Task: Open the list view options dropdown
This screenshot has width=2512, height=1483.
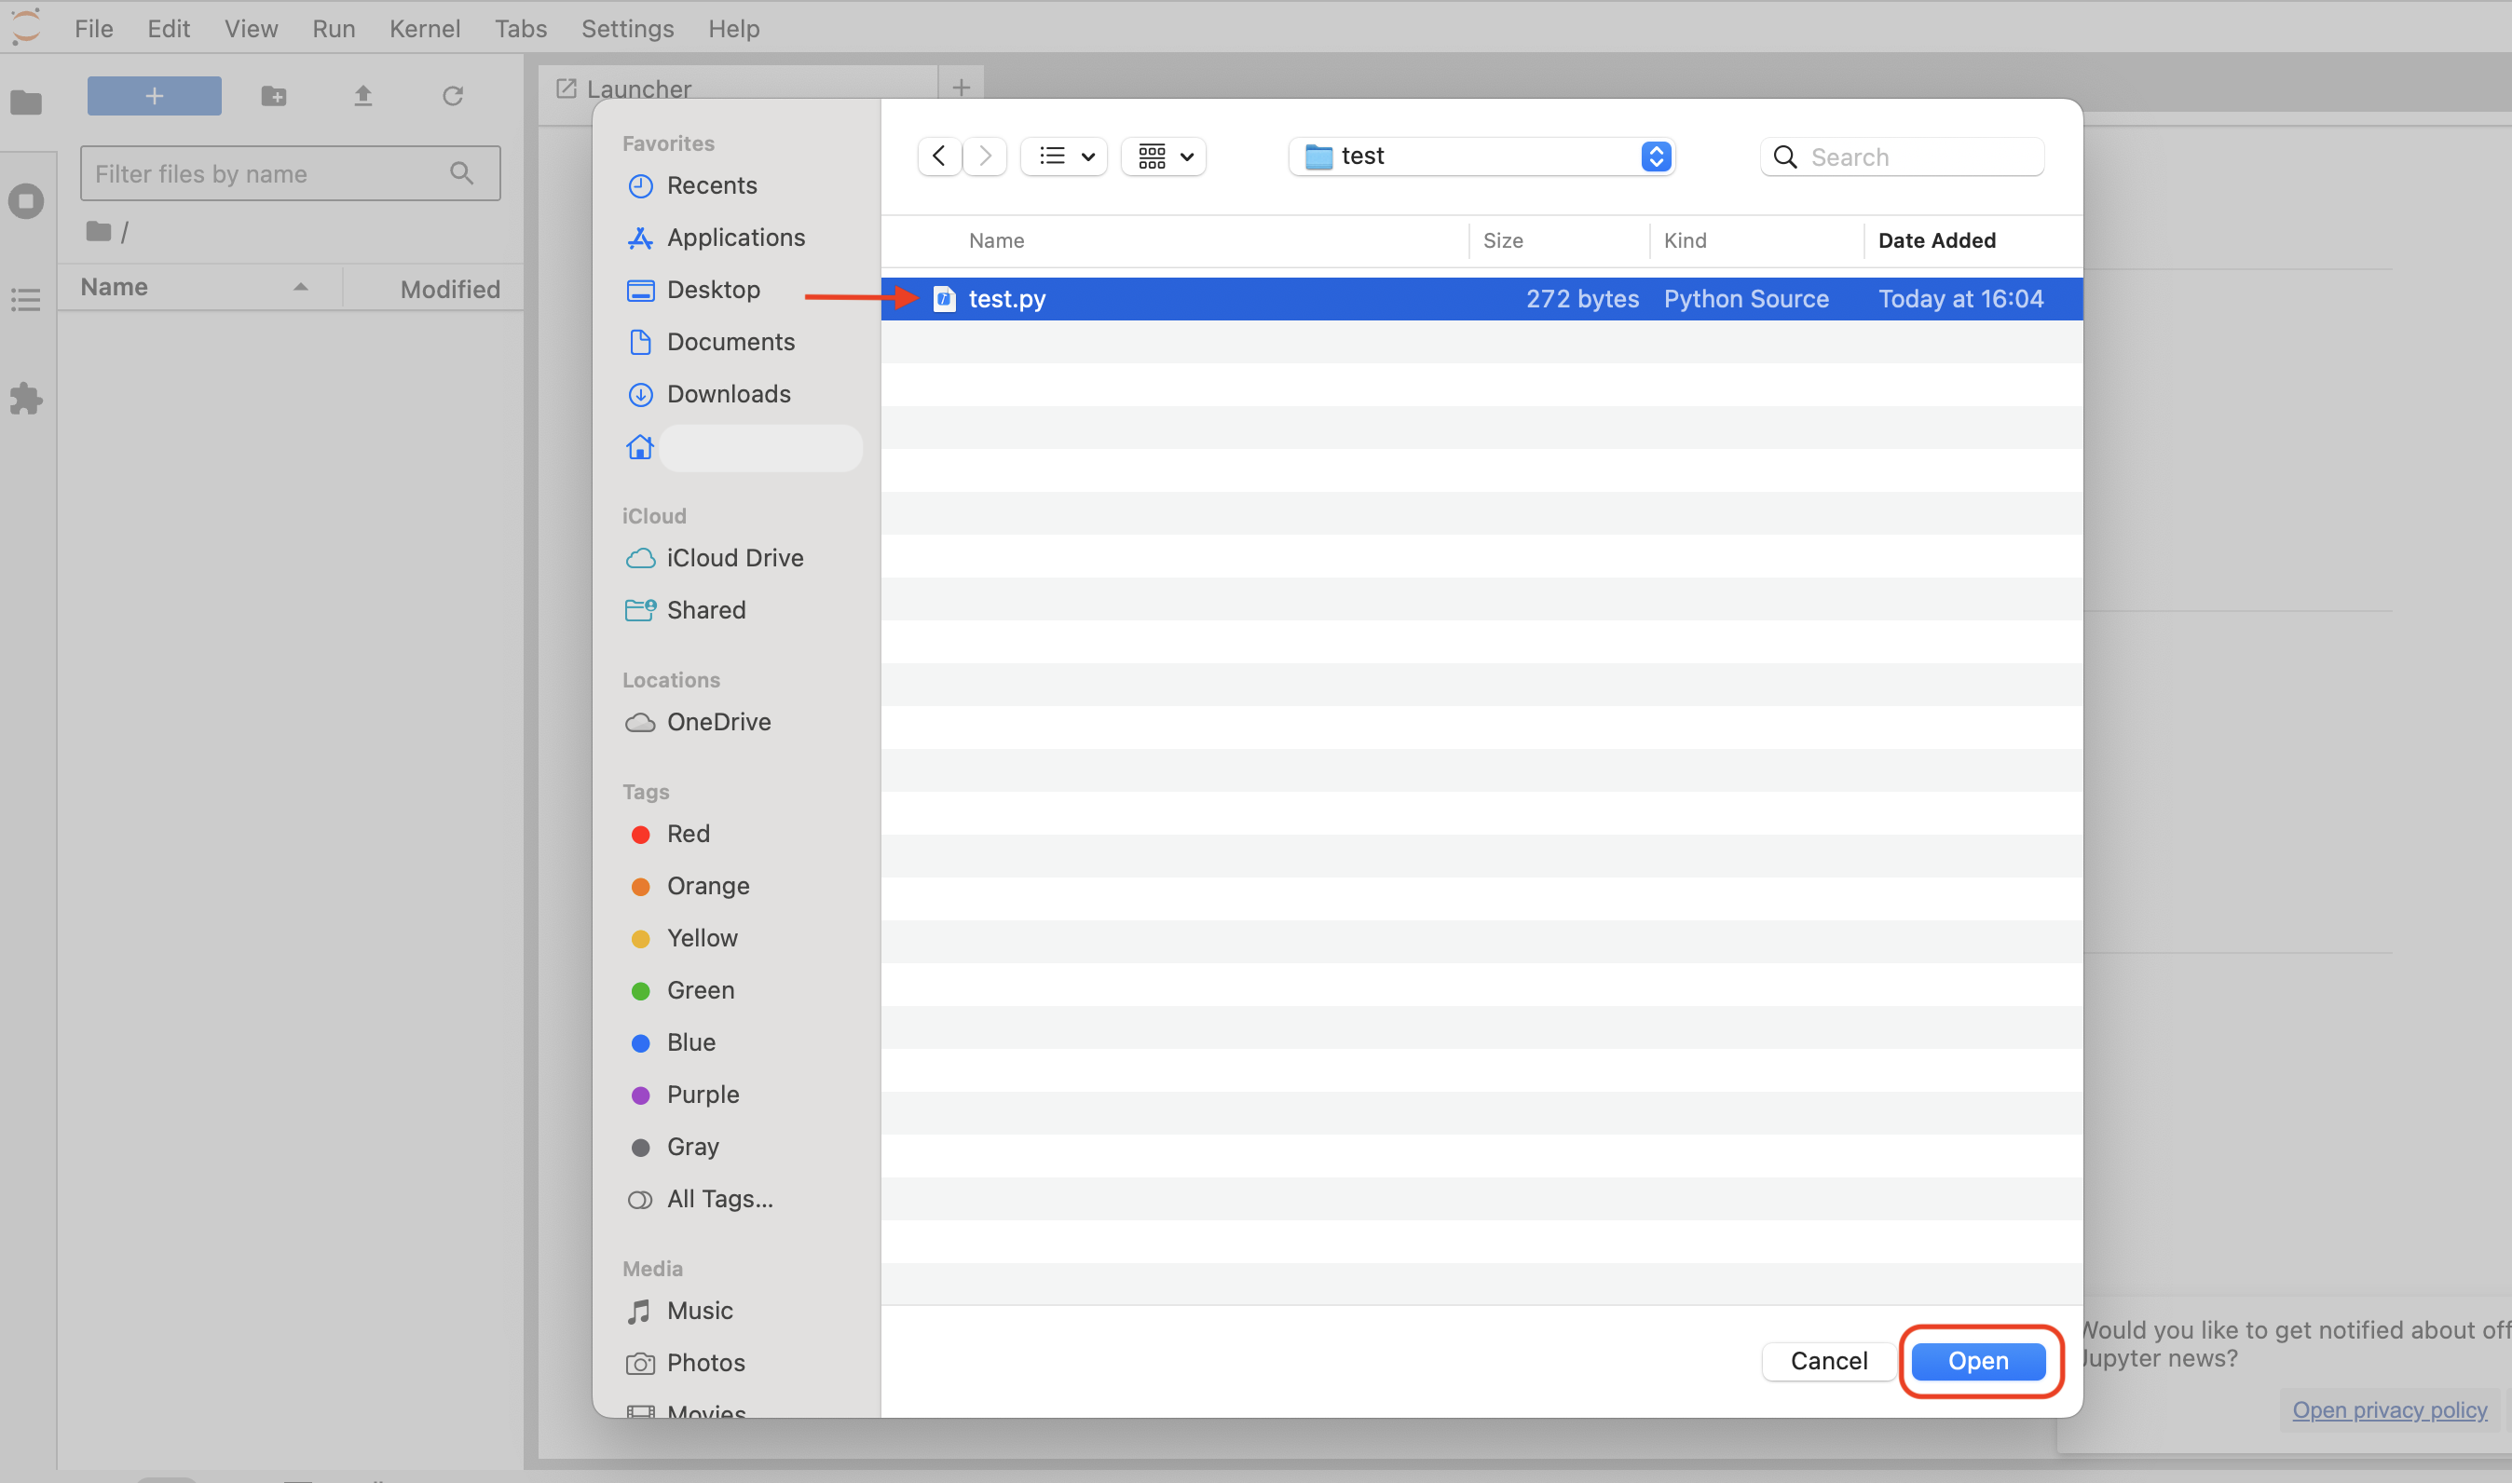Action: (1063, 156)
